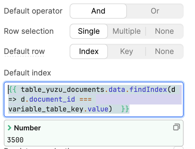
Task: Select Key for Default row
Action: coord(127,51)
